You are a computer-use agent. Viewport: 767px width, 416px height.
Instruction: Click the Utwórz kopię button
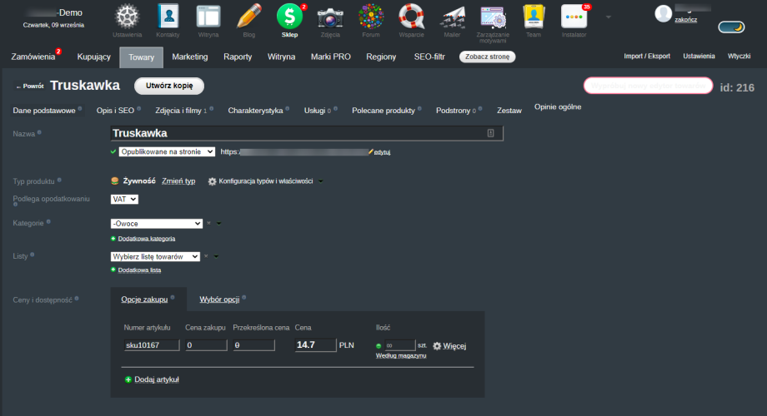(169, 86)
